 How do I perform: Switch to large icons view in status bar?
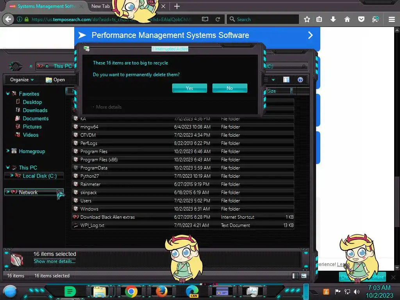pos(304,276)
